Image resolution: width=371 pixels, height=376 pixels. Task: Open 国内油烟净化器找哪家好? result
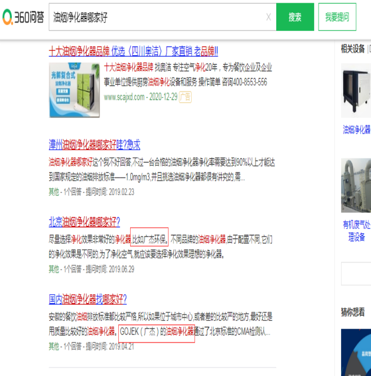tap(88, 300)
